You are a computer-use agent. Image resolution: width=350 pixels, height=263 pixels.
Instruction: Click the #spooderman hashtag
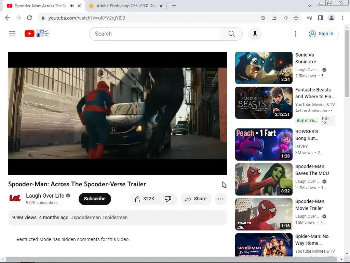coord(86,217)
